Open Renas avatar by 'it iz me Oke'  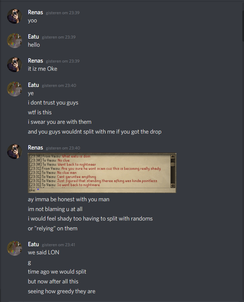[x=15, y=65]
